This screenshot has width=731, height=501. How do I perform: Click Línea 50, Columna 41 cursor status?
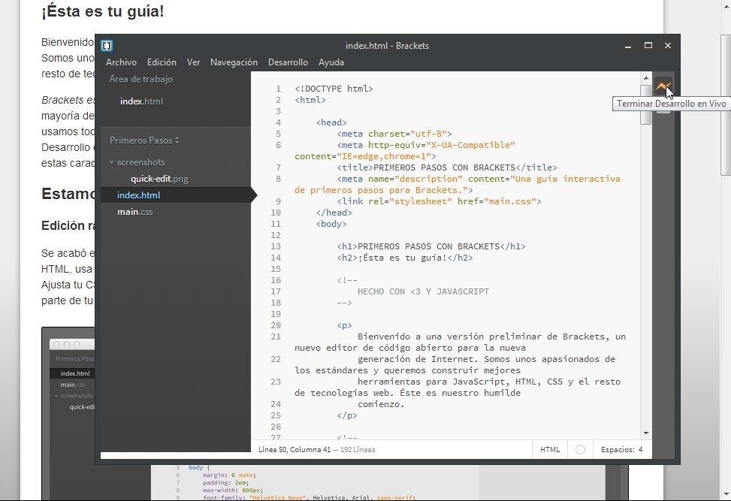295,450
